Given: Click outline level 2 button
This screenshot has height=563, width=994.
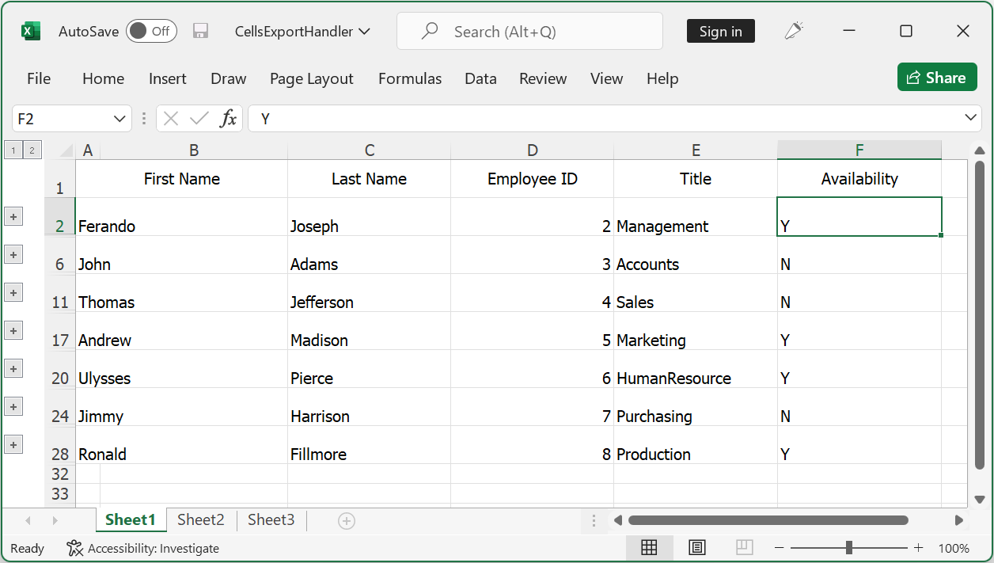Looking at the screenshot, I should coord(32,150).
